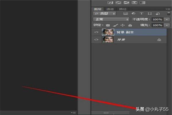Toggle layer filtering switch on or off

tap(169, 14)
